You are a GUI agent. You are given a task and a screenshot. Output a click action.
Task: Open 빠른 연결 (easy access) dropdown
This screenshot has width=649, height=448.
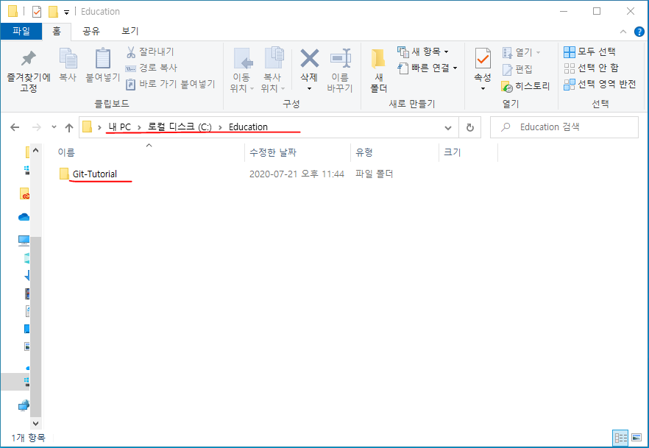coord(428,68)
